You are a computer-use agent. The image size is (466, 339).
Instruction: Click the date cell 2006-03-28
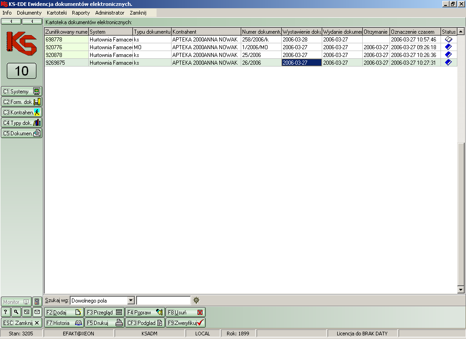pyautogui.click(x=302, y=39)
